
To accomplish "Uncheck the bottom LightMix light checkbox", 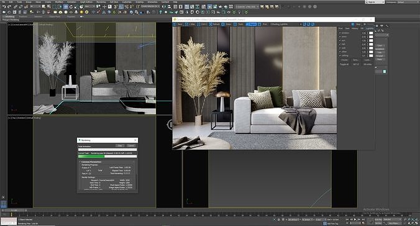I will [x=340, y=56].
